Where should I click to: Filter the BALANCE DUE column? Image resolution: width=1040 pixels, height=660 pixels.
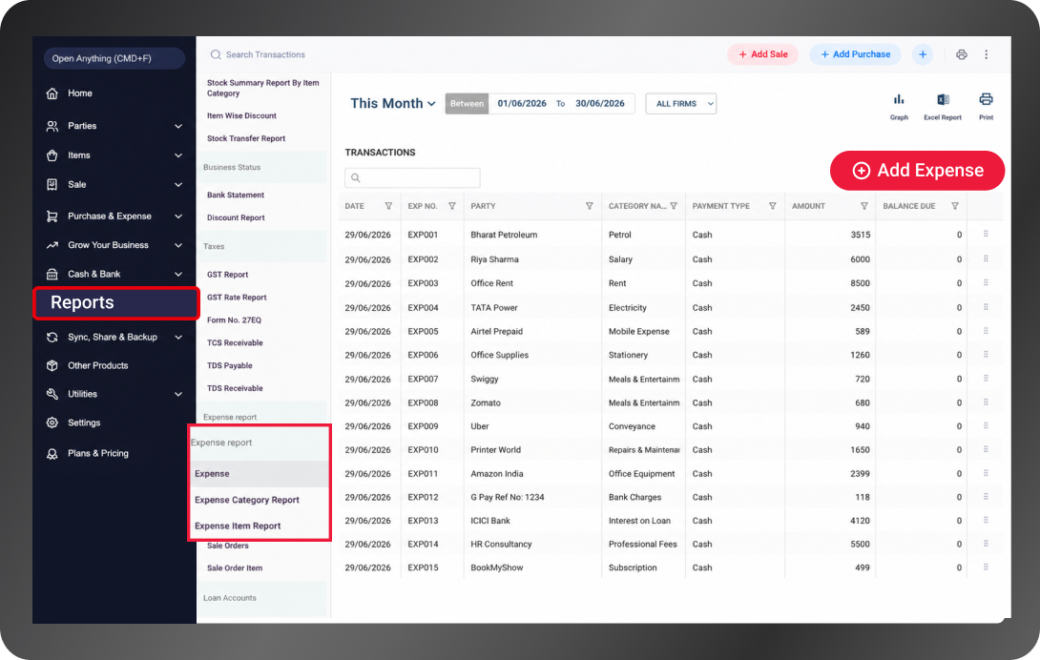(x=955, y=206)
